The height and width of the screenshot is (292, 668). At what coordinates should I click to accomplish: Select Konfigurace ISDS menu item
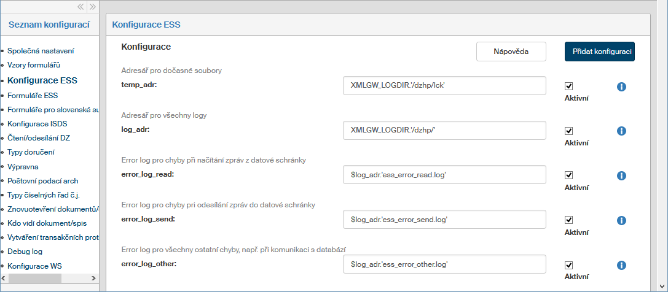click(x=37, y=124)
